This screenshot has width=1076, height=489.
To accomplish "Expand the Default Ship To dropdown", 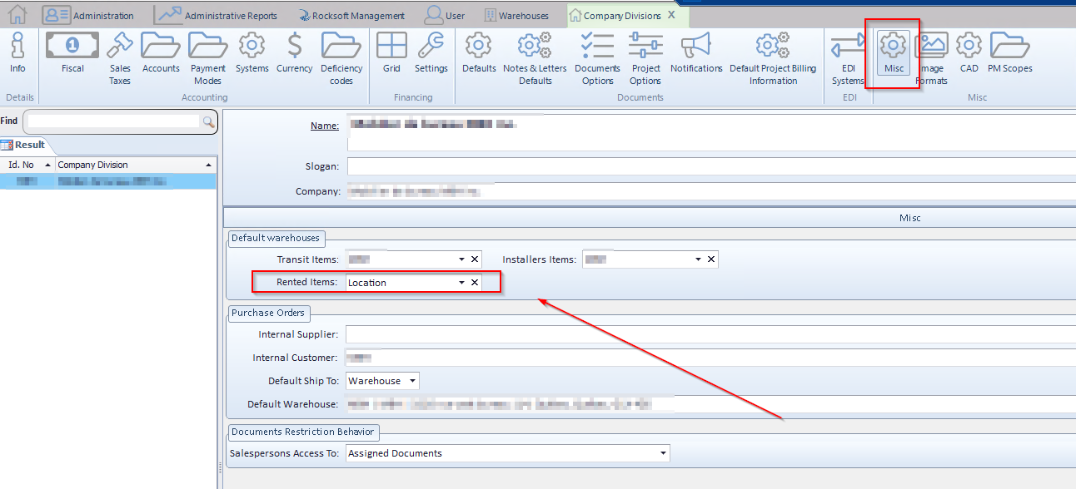I will click(x=412, y=381).
